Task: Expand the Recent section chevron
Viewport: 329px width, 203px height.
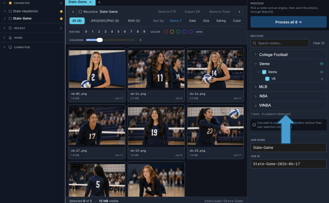Action: (x=4, y=28)
